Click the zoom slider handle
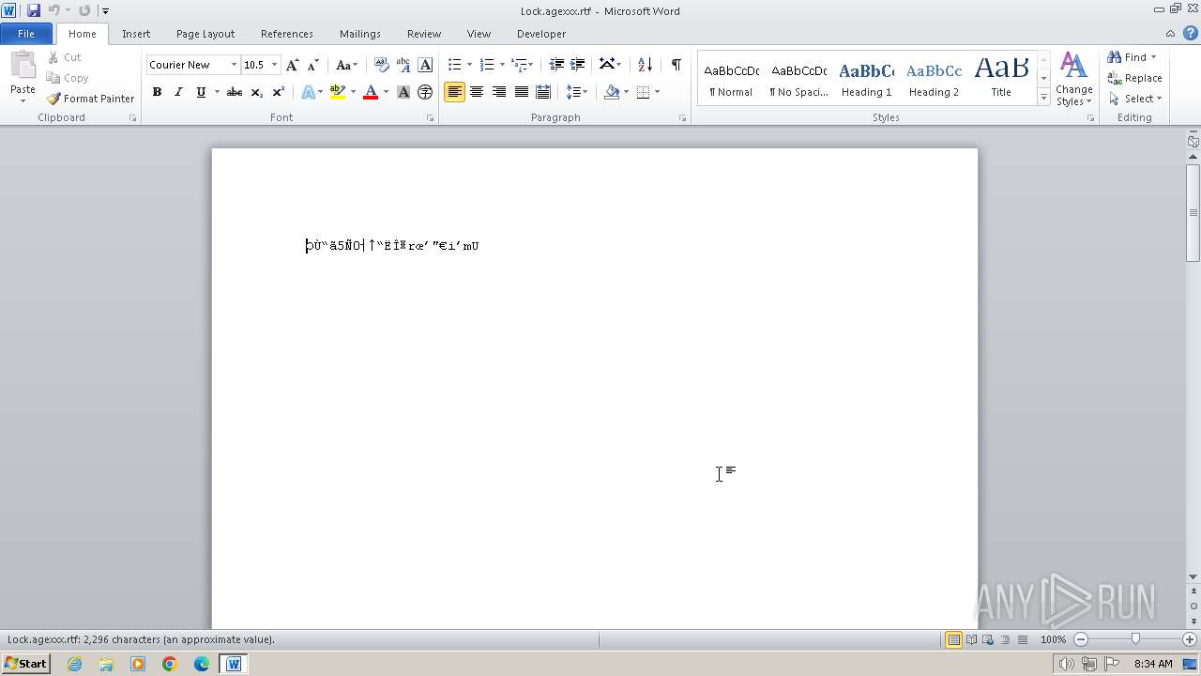 pos(1135,639)
